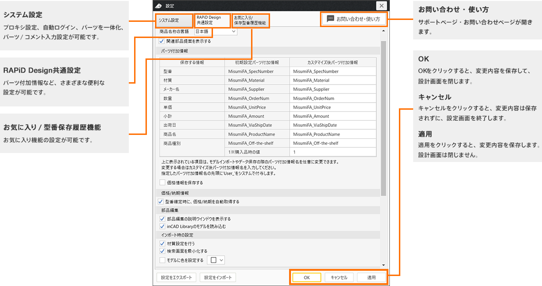Select the お気に入り/保存型番履歴機能 tab
The image size is (542, 286).
pos(251,20)
